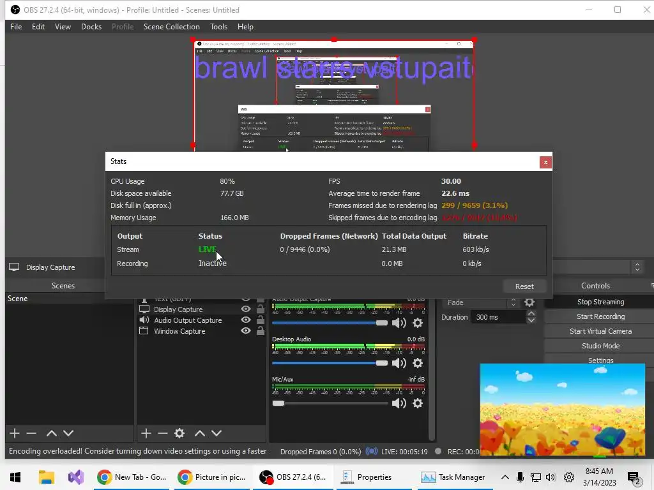The height and width of the screenshot is (490, 654).
Task: Mute Desktop Audio speaker icon
Action: [x=399, y=363]
